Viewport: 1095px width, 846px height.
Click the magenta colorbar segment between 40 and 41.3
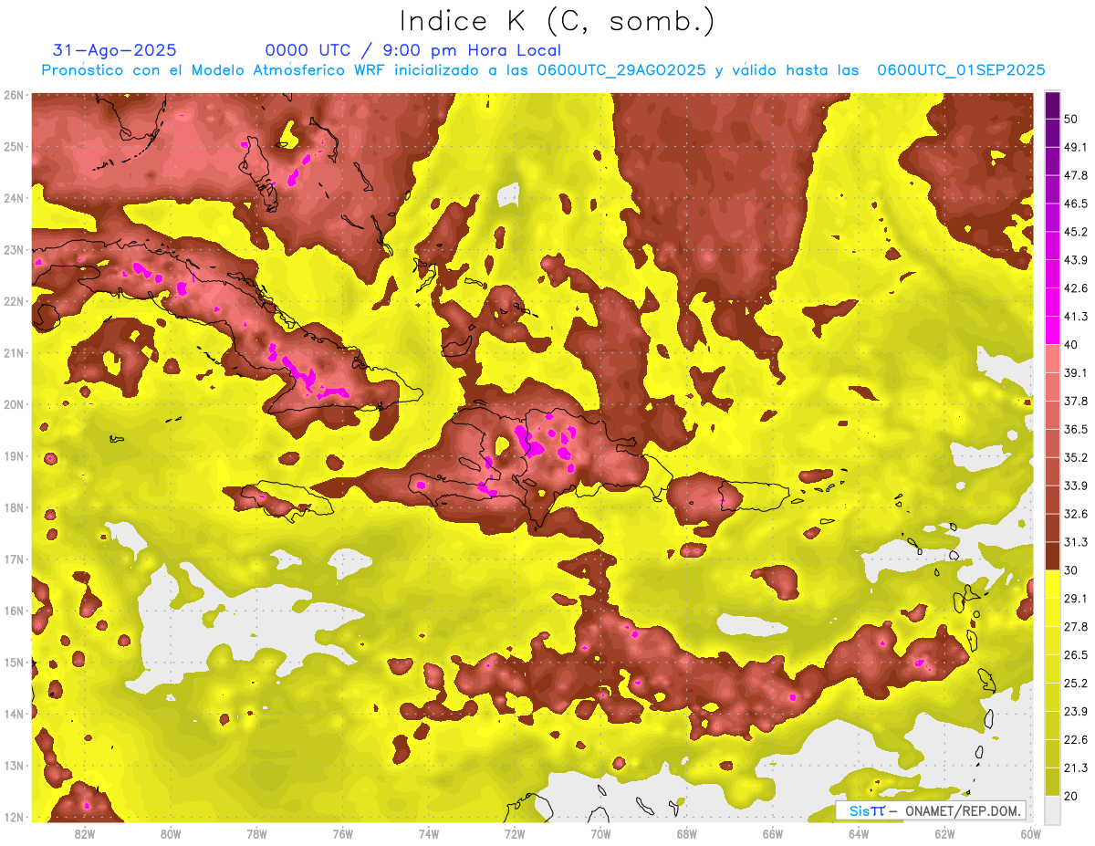[x=1052, y=330]
